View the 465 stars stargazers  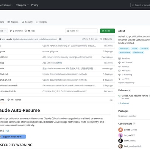pos(126,70)
